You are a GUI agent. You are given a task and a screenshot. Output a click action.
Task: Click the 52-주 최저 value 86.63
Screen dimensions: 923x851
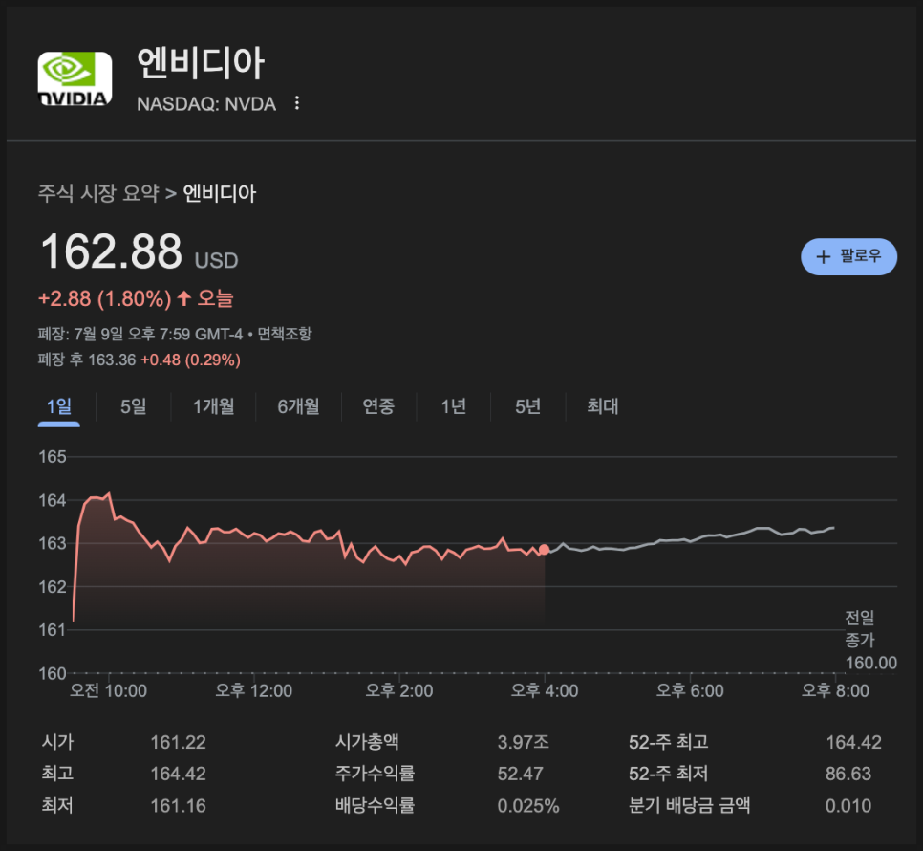848,774
